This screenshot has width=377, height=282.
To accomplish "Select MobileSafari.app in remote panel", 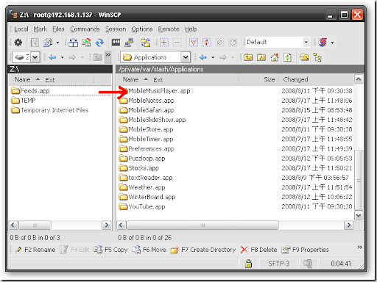I will [147, 110].
